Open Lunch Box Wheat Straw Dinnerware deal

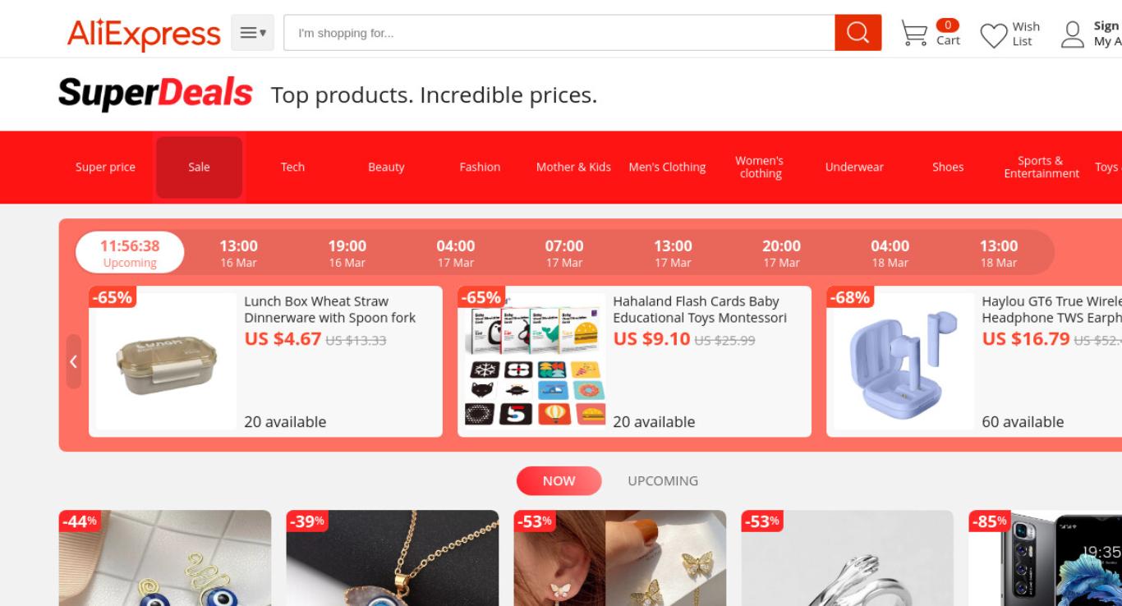pyautogui.click(x=330, y=310)
